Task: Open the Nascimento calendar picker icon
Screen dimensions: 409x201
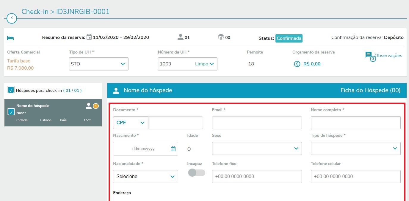Action: click(173, 149)
